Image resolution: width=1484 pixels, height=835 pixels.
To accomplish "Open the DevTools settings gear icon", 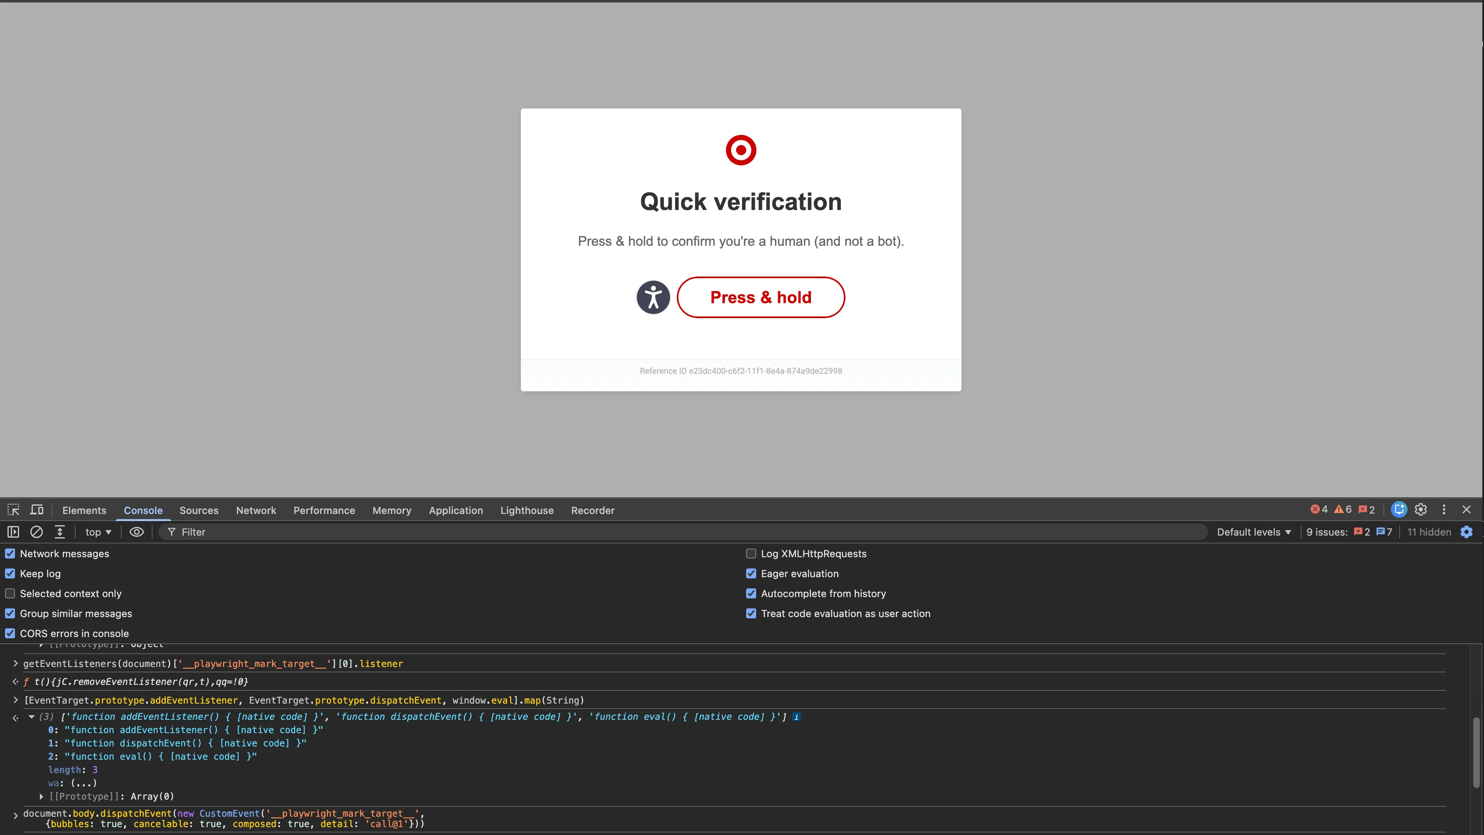I will tap(1421, 509).
